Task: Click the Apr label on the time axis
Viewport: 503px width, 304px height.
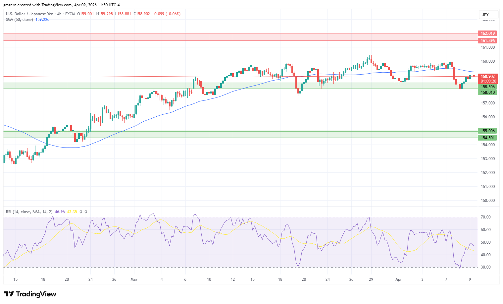Action: [399, 279]
